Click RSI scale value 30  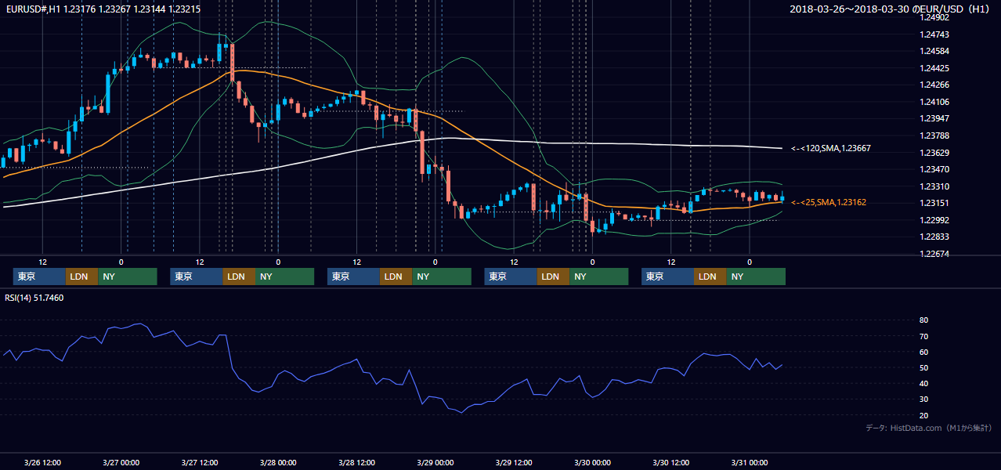pos(923,399)
